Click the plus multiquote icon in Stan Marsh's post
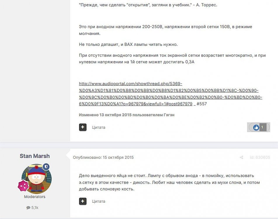The image size is (278, 219). click(x=83, y=201)
